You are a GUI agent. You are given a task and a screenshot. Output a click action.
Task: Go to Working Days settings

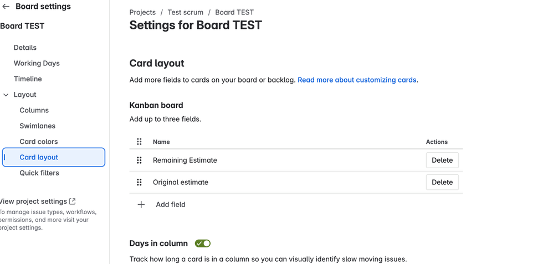(37, 63)
